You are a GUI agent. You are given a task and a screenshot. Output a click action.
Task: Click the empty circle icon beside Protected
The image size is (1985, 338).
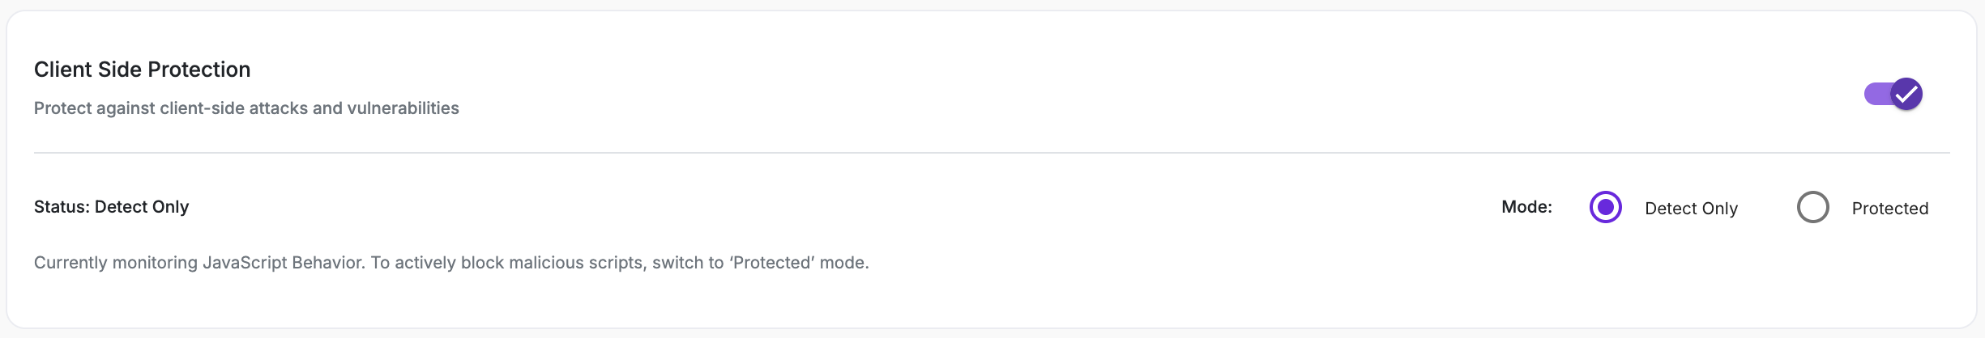(1812, 207)
